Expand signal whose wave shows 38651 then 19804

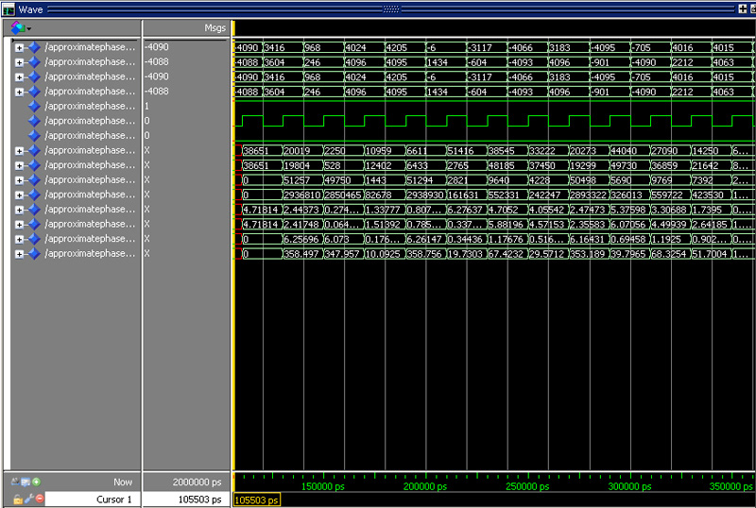click(19, 165)
